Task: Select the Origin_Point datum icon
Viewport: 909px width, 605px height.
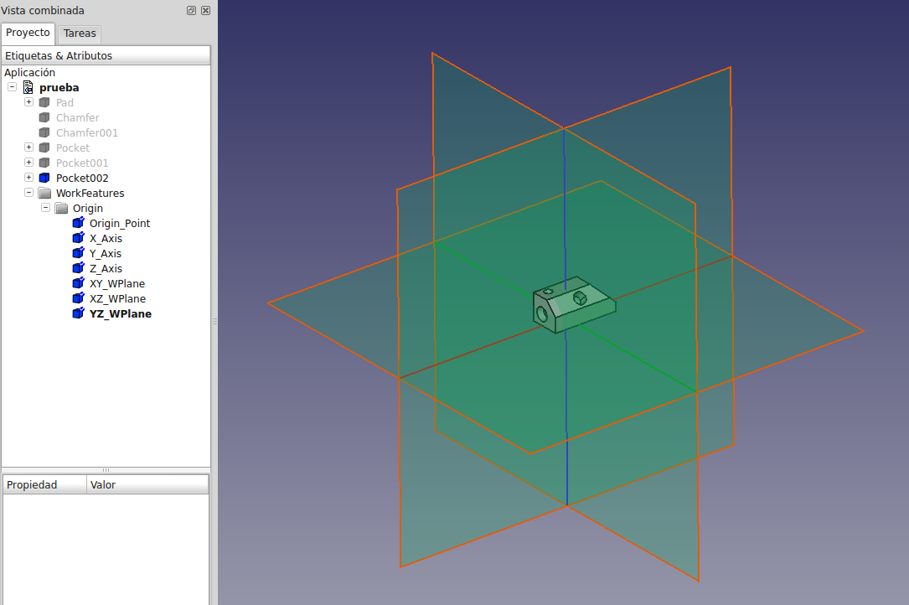Action: pyautogui.click(x=78, y=223)
